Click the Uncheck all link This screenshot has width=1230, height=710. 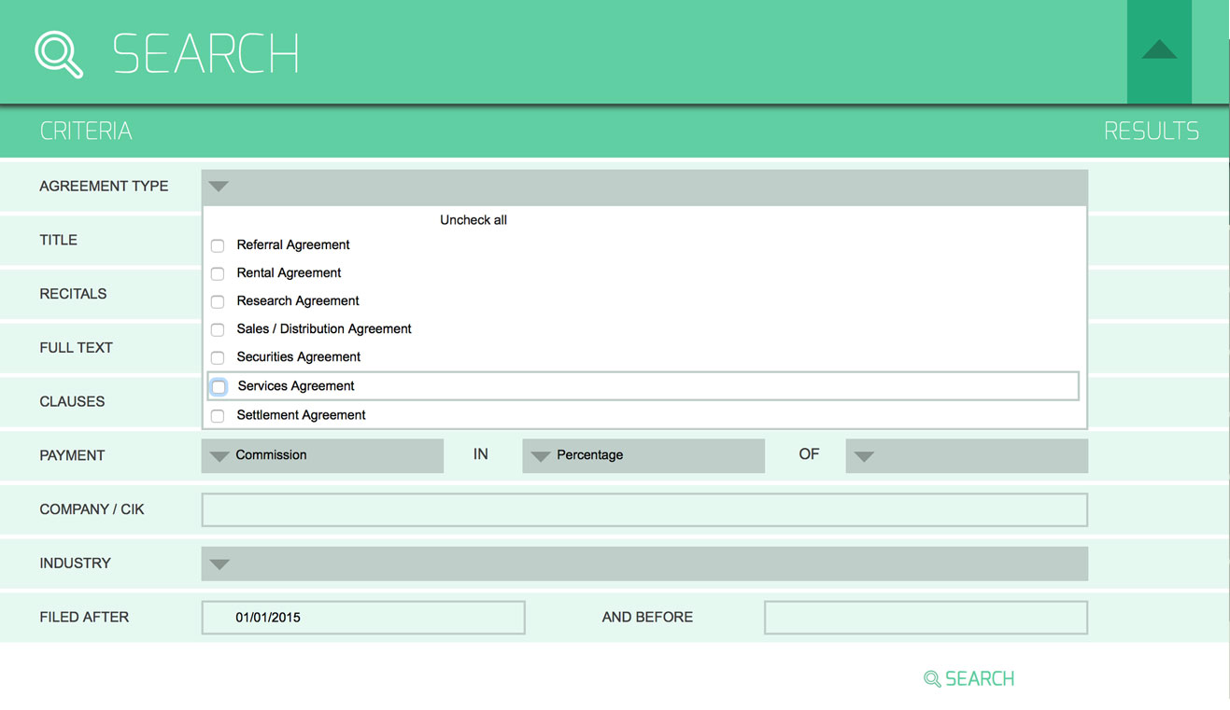(474, 220)
